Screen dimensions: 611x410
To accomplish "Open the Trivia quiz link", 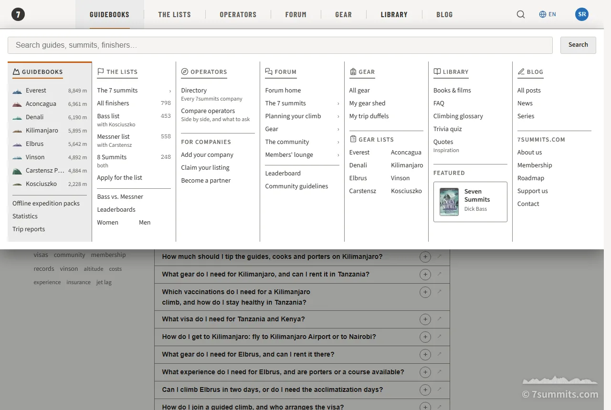I will point(447,129).
